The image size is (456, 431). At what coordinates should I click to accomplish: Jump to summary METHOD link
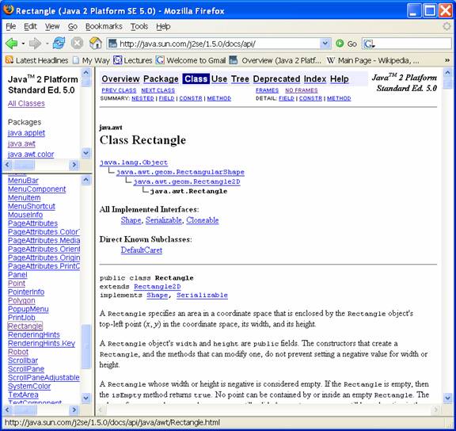tap(219, 98)
